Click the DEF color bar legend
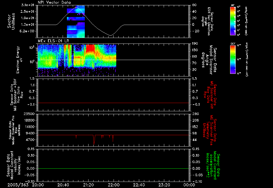 pos(233,59)
